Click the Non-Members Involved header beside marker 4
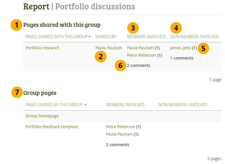Screen dimensions: 225x164 194,37
